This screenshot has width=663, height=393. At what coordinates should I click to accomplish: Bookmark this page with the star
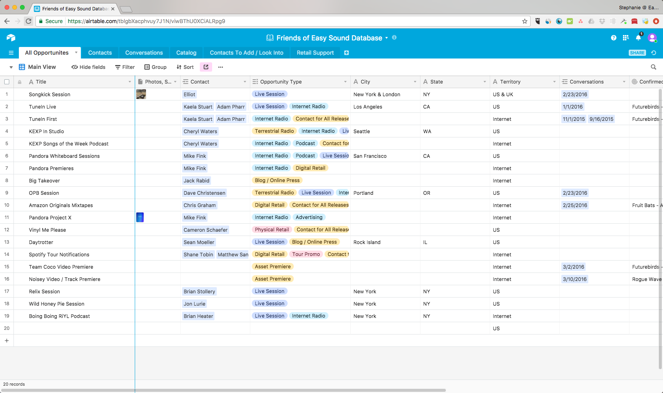pos(524,21)
